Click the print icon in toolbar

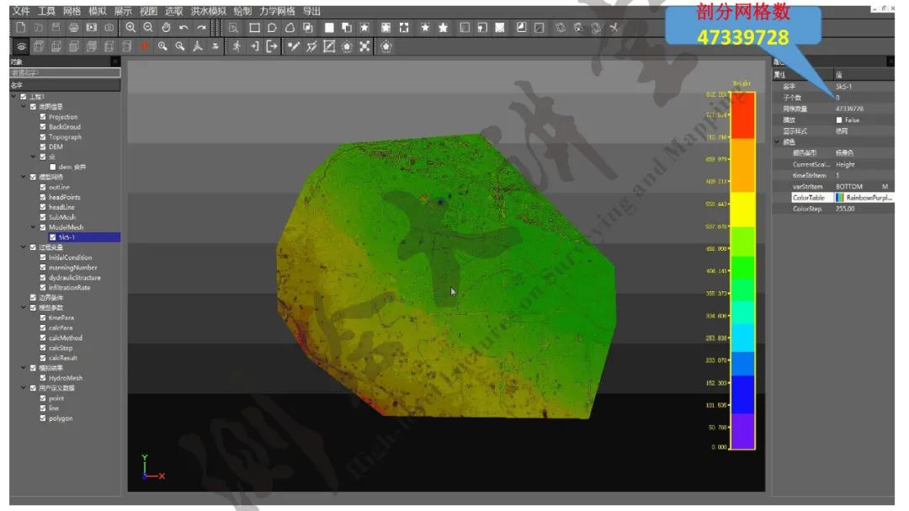pos(73,28)
